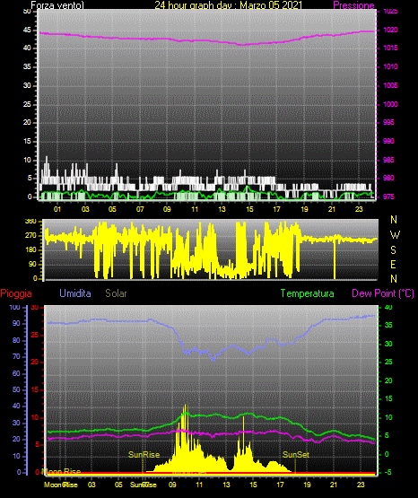The width and height of the screenshot is (418, 498).
Task: Click the '24 hour graph day : Marzo 05 2021' title
Action: click(228, 5)
